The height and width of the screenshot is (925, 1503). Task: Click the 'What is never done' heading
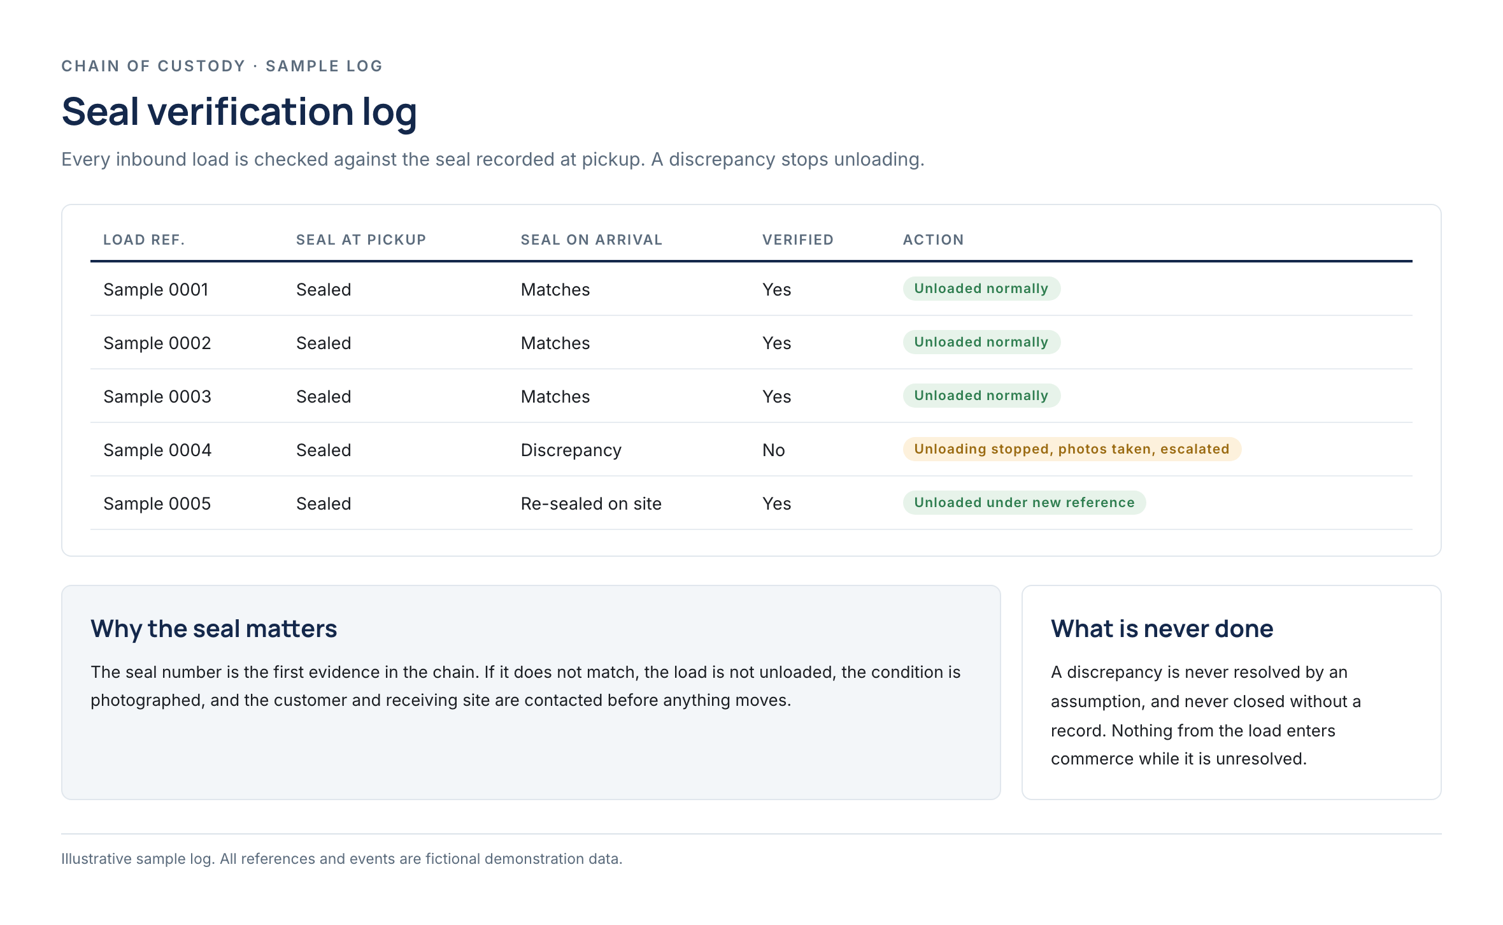point(1162,629)
